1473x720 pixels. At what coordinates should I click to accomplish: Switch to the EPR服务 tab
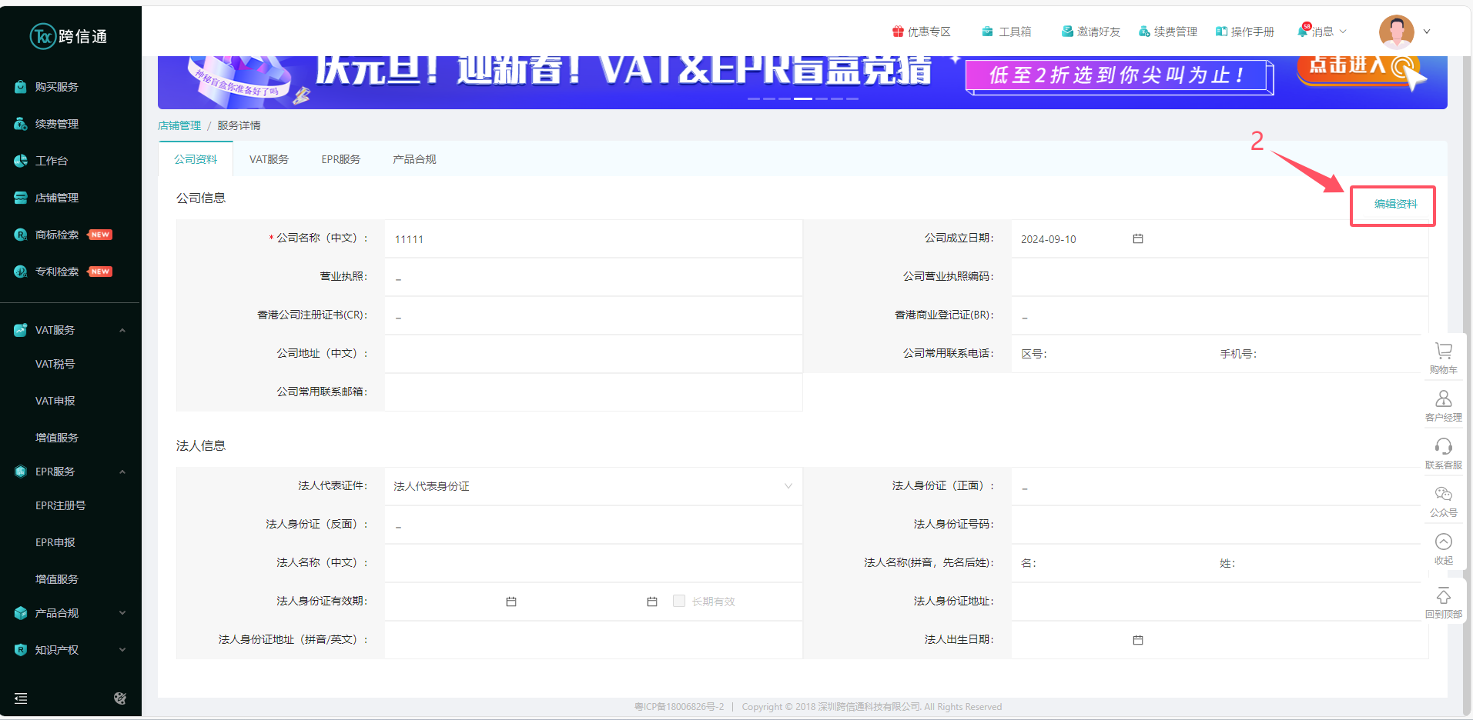(341, 158)
